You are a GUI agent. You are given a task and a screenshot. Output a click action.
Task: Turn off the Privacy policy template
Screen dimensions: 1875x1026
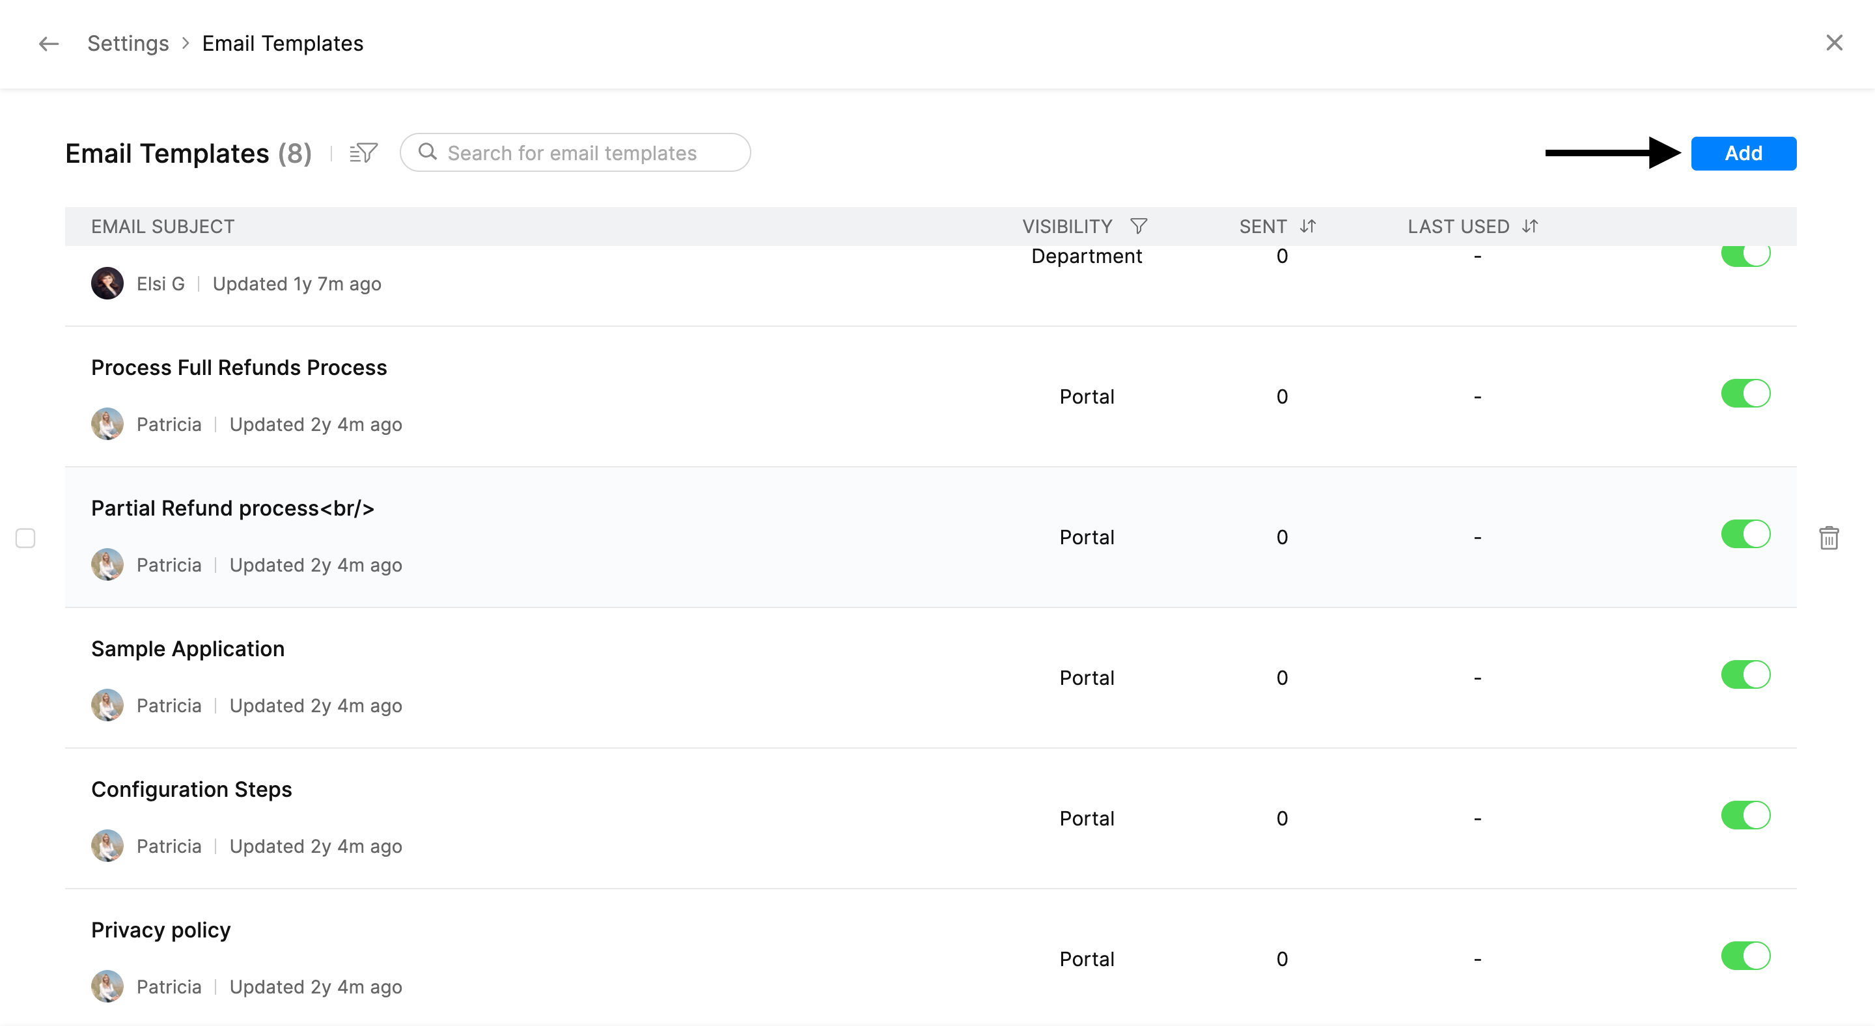1745,956
